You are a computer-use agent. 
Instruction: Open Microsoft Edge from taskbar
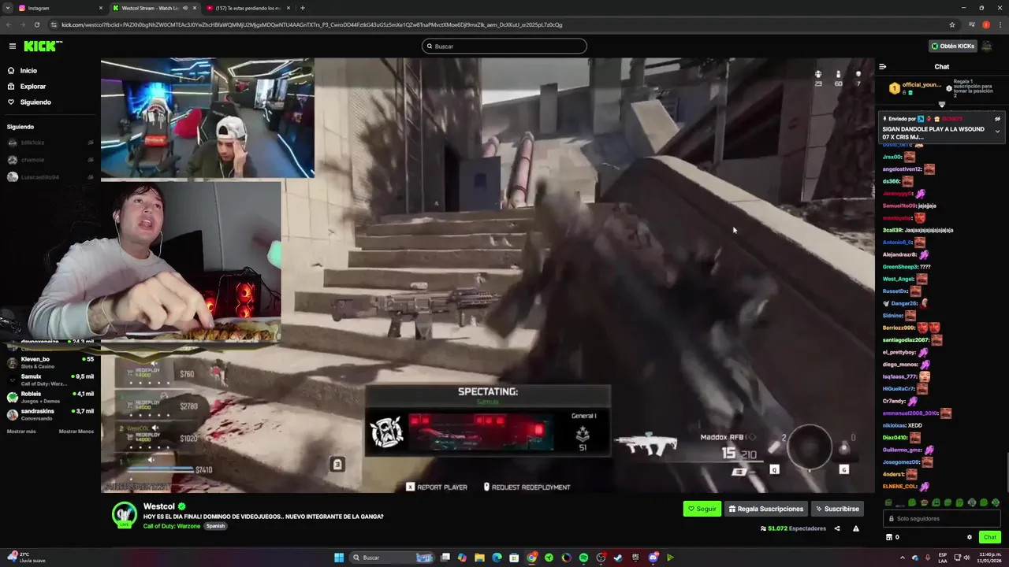point(497,558)
